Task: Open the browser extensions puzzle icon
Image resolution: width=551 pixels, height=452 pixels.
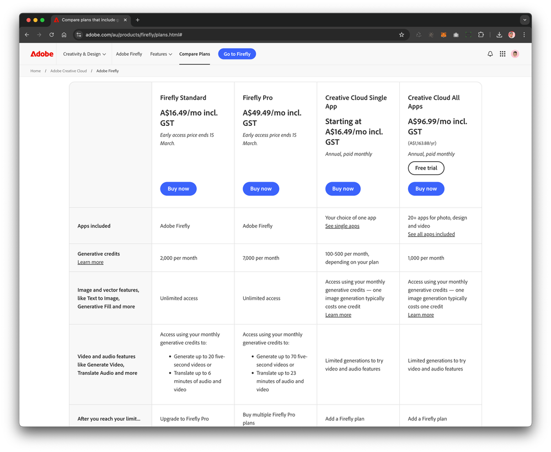Action: pos(481,34)
